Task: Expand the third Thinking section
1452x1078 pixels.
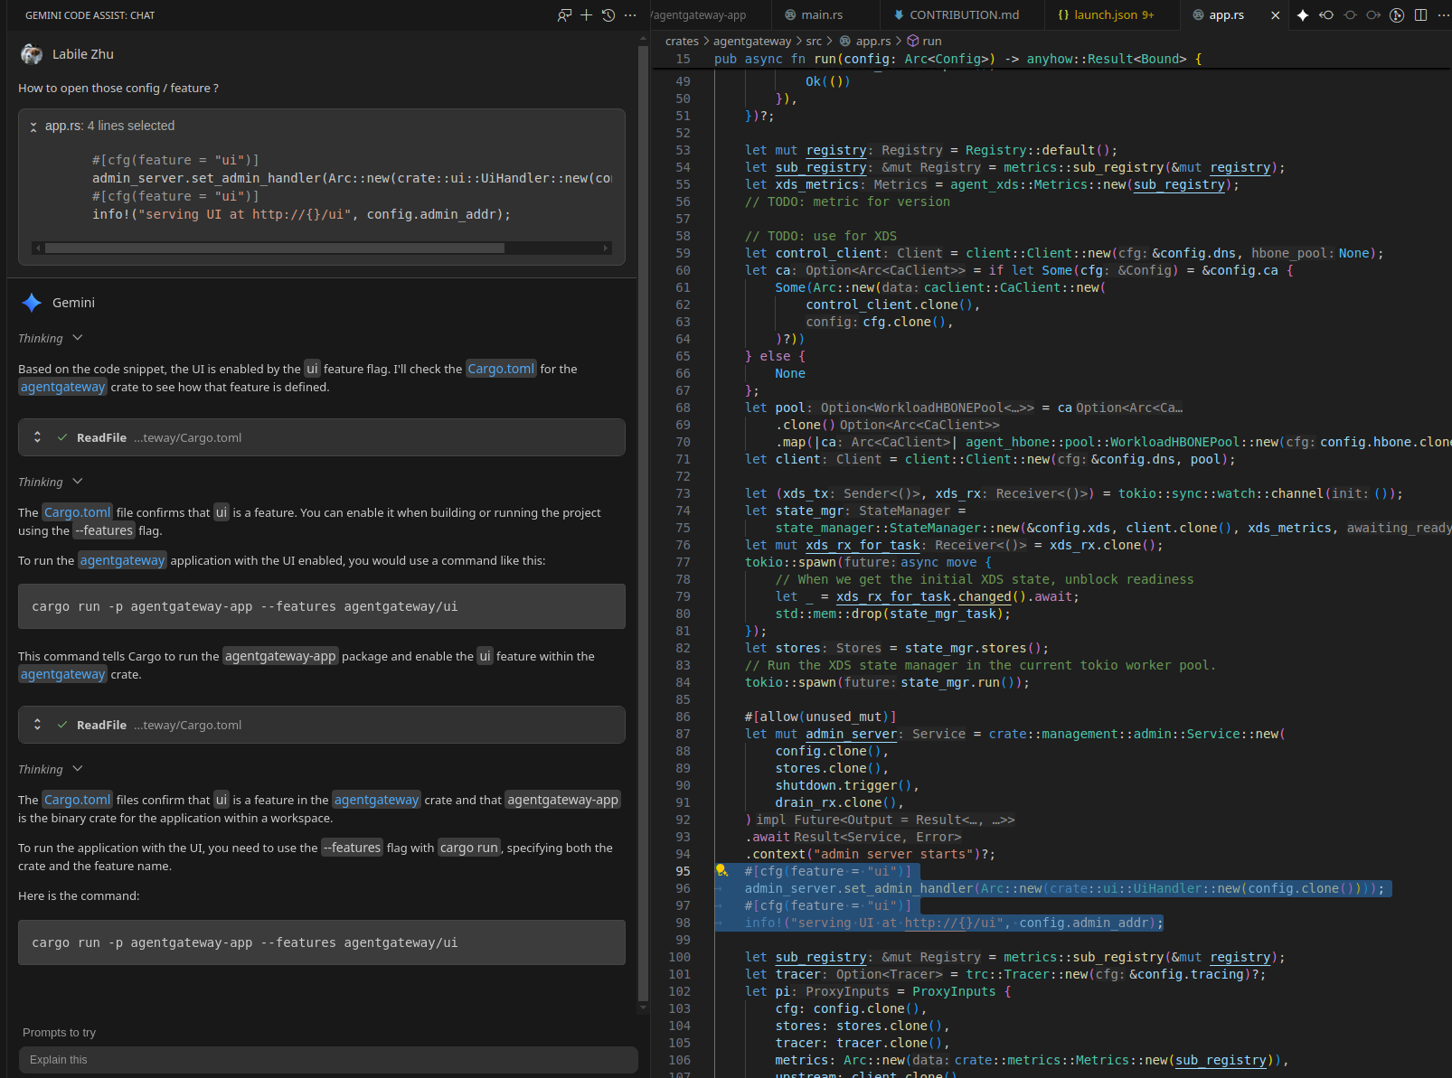Action: click(x=77, y=769)
